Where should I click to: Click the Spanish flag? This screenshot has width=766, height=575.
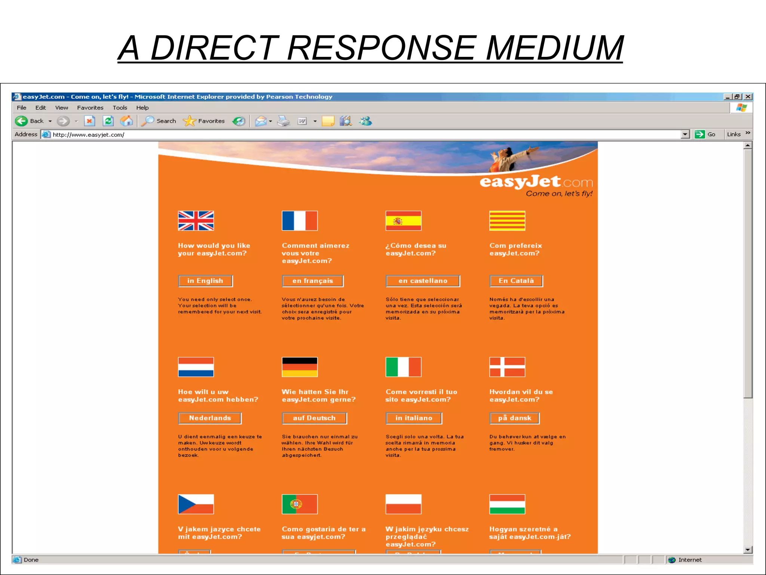[404, 220]
